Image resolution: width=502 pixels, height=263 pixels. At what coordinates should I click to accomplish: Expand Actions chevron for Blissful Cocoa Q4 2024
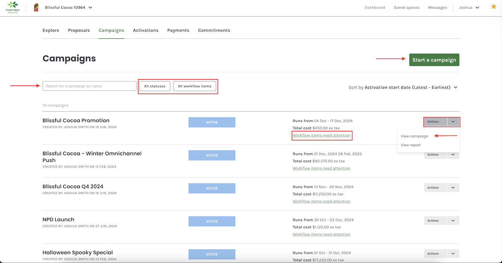pos(453,188)
